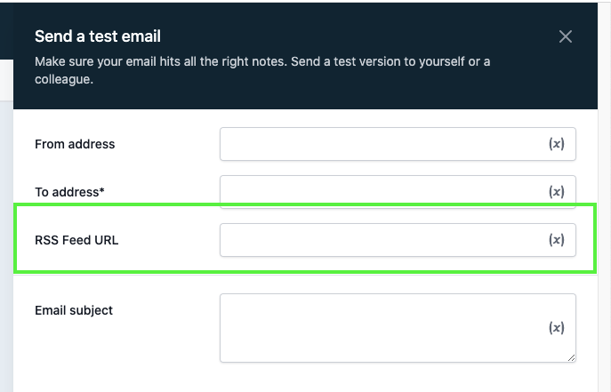This screenshot has width=611, height=392.
Task: Click the RSS Feed URL label
Action: coord(76,240)
